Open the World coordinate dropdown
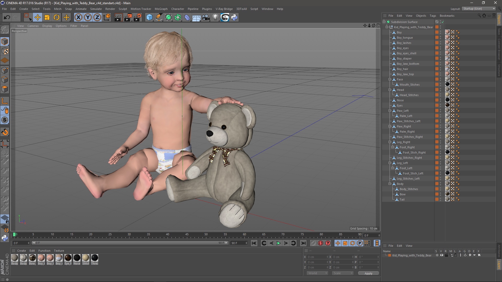Screen dimensions: 502x282 coord(317,273)
